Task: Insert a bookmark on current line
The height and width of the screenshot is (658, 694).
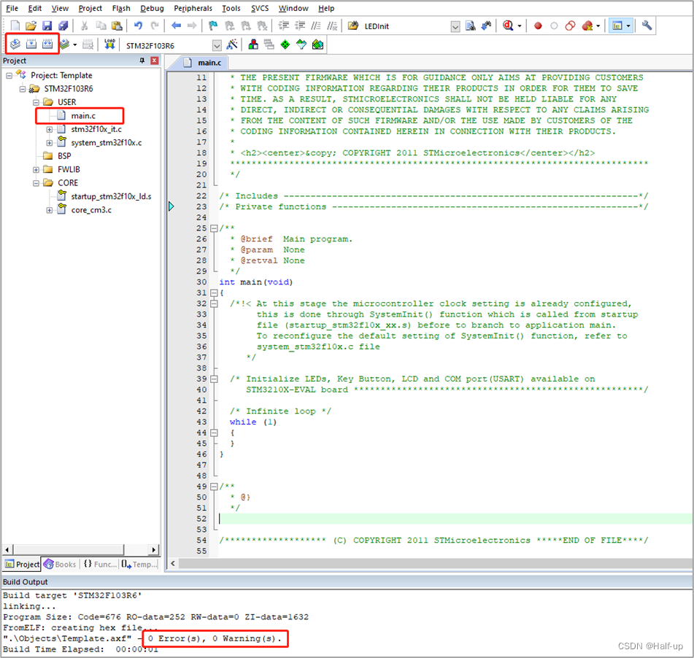Action: [213, 26]
